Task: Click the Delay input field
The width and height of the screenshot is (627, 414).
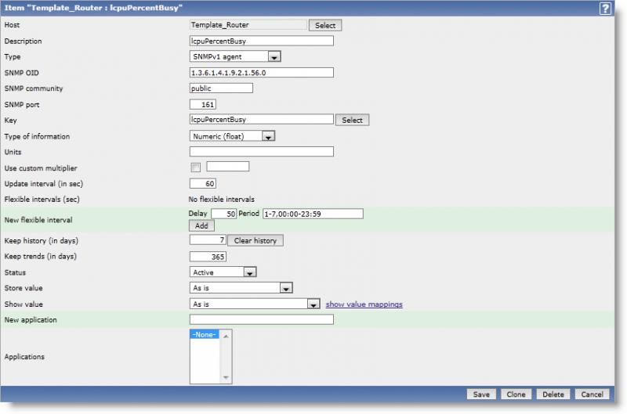Action: pos(223,214)
